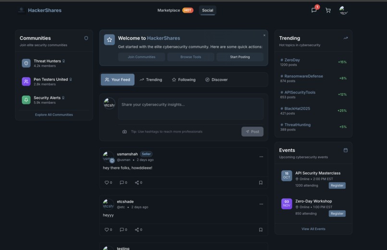The height and width of the screenshot is (250, 387).
Task: Comment on usmanshah's post
Action: click(x=121, y=182)
